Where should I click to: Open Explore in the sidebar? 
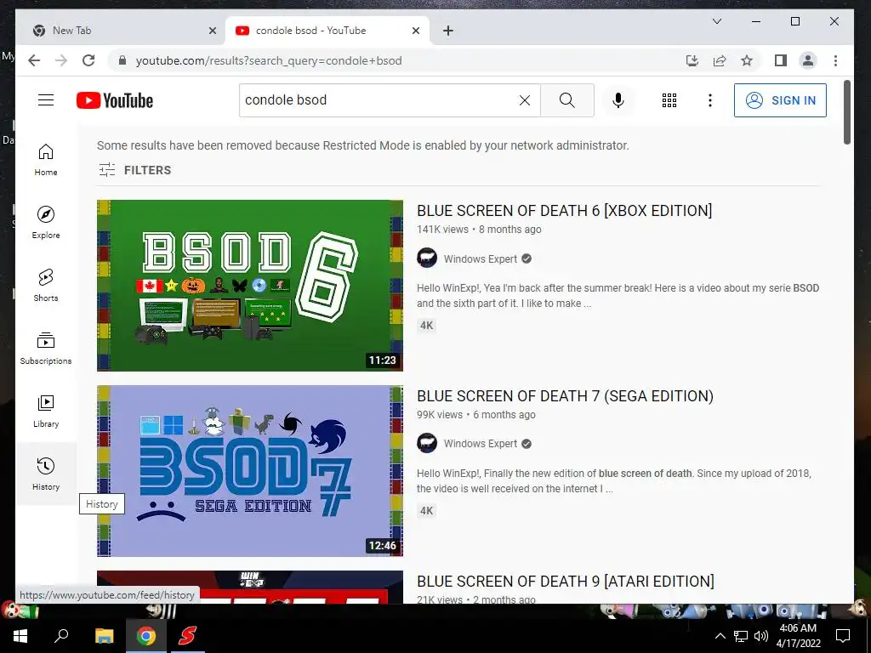tap(46, 223)
